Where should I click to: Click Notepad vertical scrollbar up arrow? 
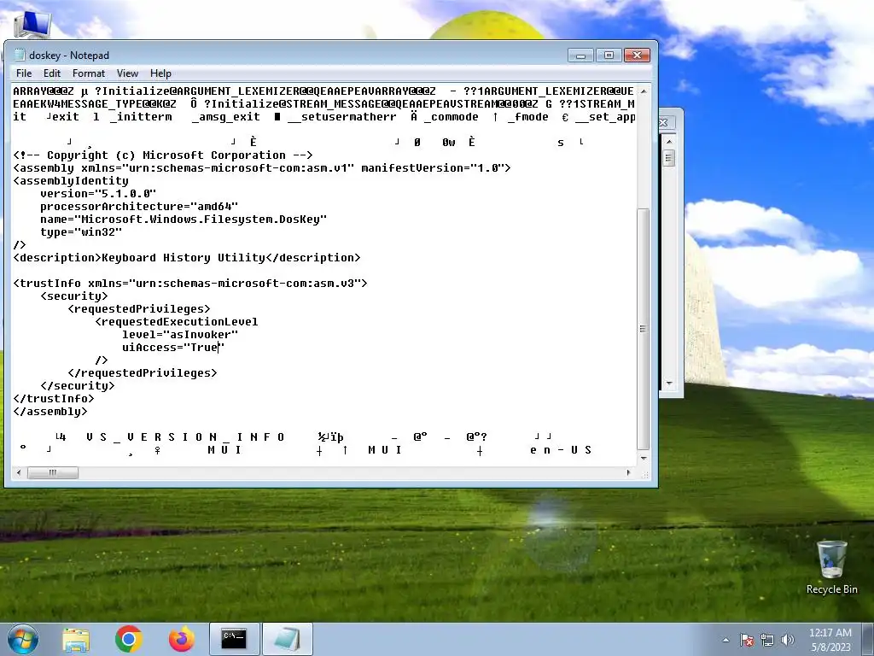point(644,91)
